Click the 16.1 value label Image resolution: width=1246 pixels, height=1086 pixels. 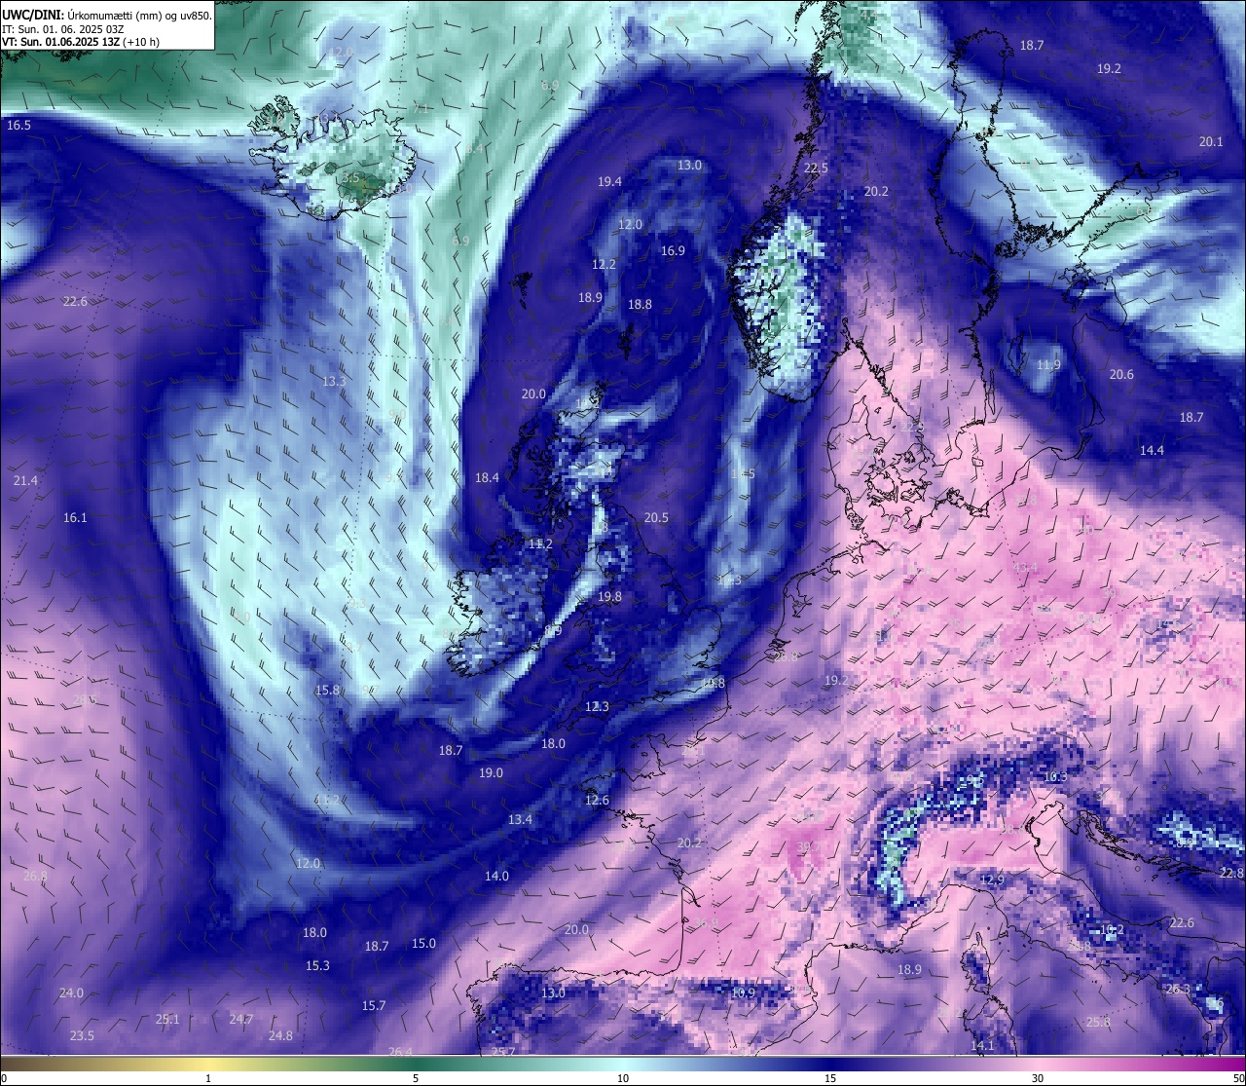[75, 517]
